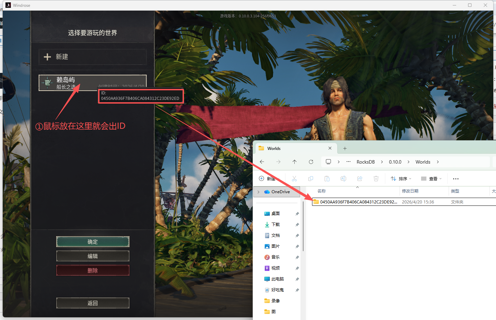The image size is (496, 320).
Task: Click the 确定 confirm button
Action: click(x=93, y=242)
